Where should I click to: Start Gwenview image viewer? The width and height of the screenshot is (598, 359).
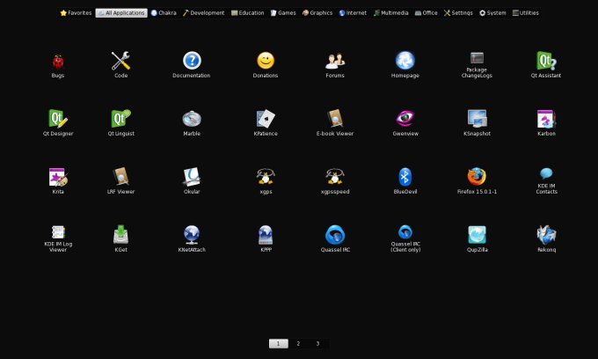coord(405,119)
